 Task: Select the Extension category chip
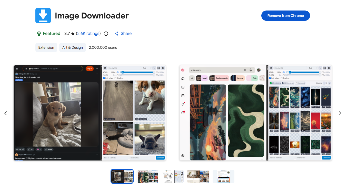(46, 47)
